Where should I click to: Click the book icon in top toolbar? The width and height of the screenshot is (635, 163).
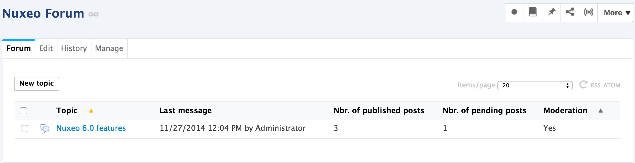click(x=533, y=12)
